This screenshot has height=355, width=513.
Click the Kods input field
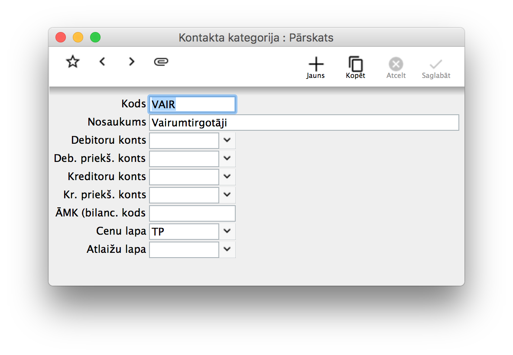pos(192,105)
